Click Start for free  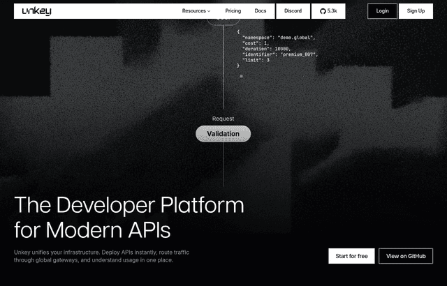pos(351,256)
